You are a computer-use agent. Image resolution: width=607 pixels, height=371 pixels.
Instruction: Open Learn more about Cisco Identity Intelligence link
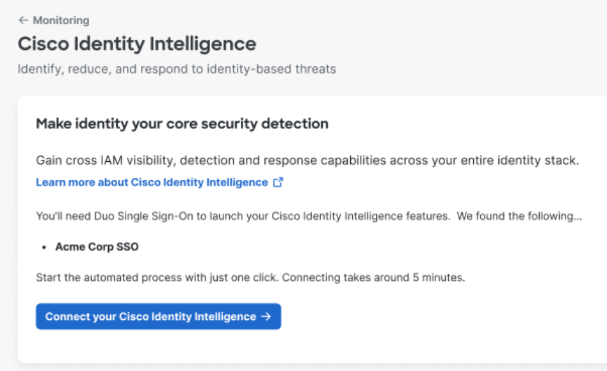[151, 182]
